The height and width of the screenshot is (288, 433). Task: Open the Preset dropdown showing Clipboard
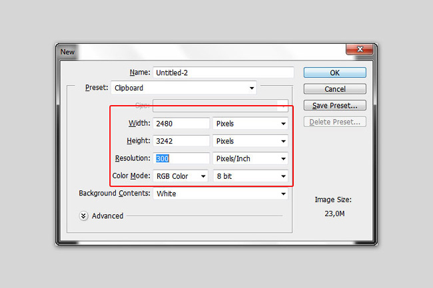point(184,88)
